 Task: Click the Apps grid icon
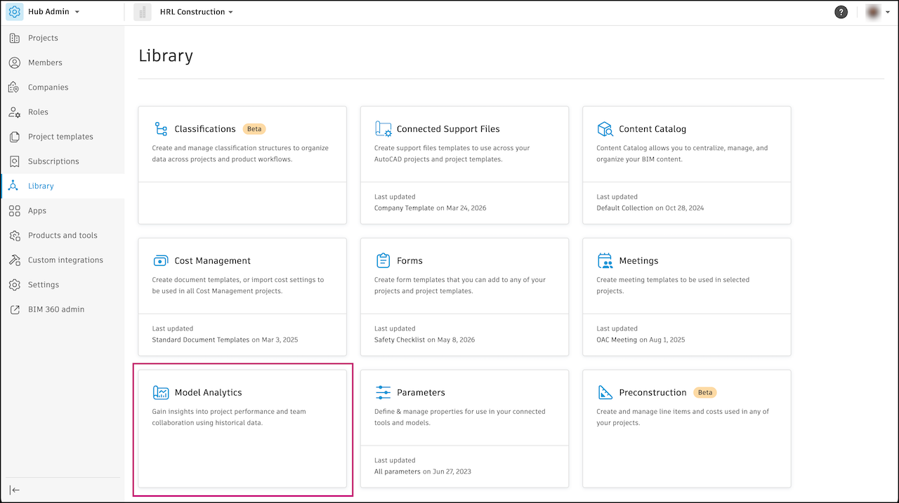15,210
